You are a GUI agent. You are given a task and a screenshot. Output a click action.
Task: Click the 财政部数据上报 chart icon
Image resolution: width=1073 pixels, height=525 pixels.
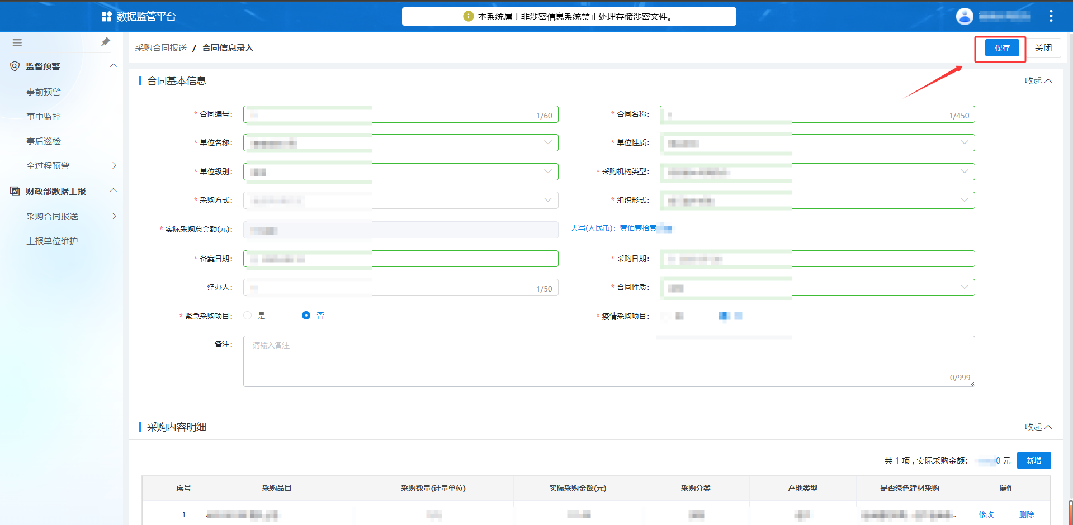[15, 191]
